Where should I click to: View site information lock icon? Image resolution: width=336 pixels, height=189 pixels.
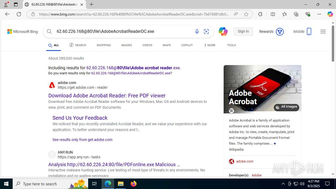(33, 14)
